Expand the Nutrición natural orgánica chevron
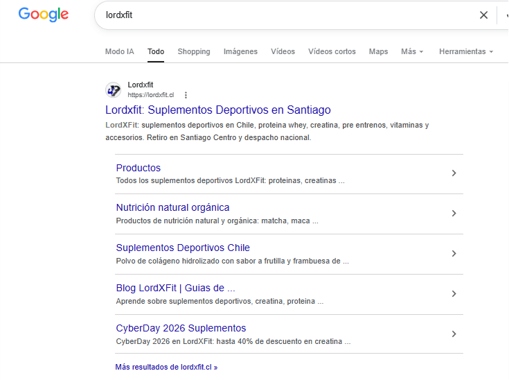The height and width of the screenshot is (380, 509). pos(454,214)
